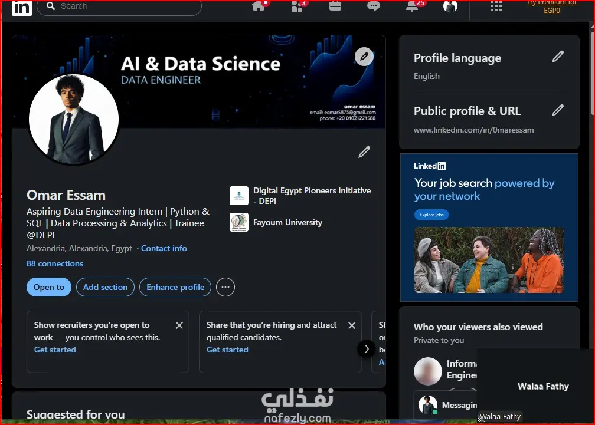
Task: Open the Jobs briefcase icon
Action: [x=335, y=6]
